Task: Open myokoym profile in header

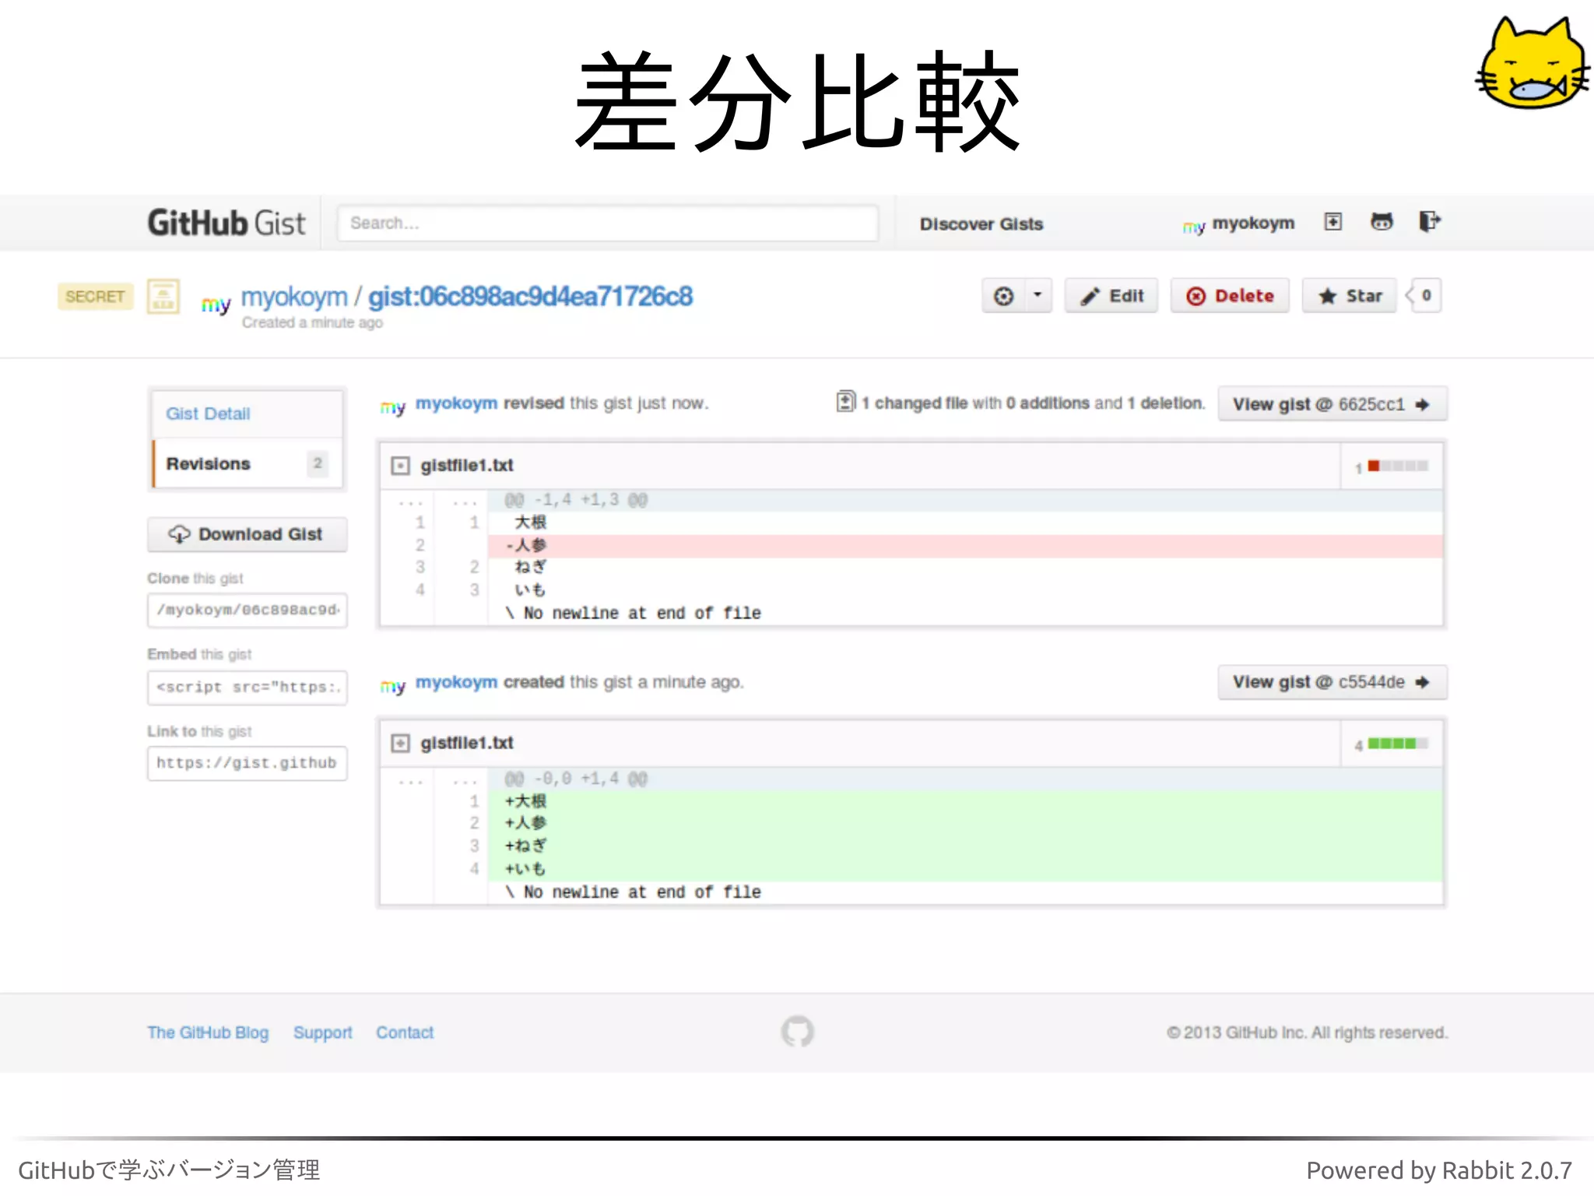Action: 1253,223
